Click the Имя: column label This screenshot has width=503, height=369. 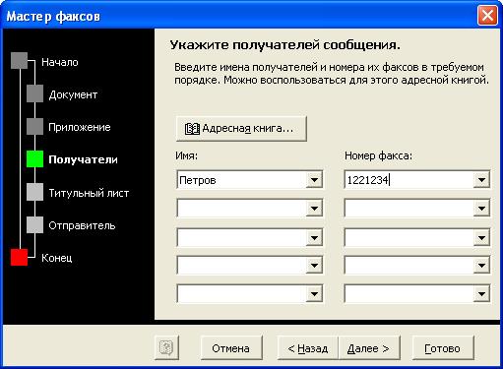[187, 155]
